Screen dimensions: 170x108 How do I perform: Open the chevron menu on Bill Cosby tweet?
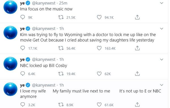coord(161,60)
